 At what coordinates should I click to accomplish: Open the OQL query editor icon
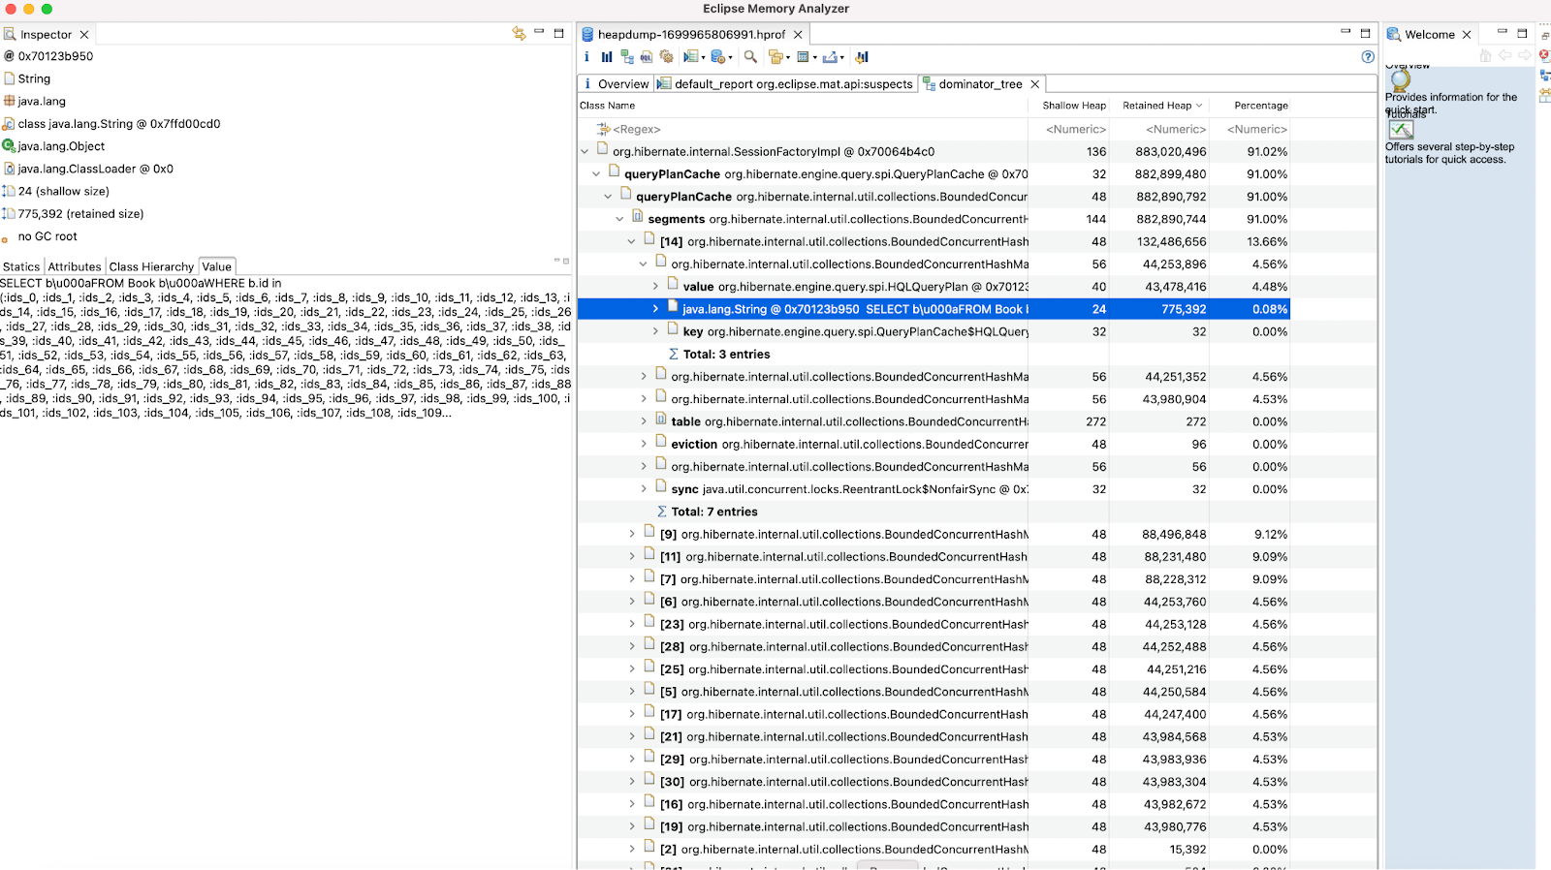pos(647,57)
